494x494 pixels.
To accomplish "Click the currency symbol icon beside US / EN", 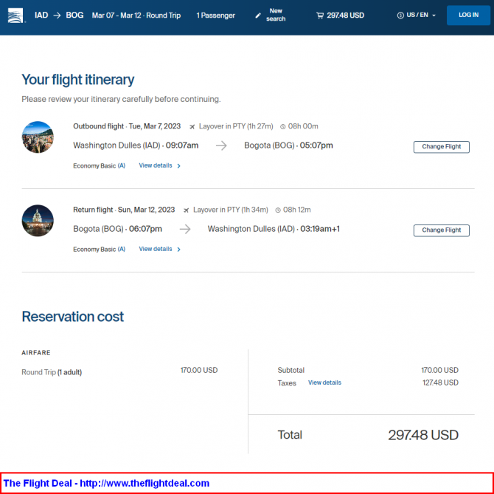I will click(400, 16).
